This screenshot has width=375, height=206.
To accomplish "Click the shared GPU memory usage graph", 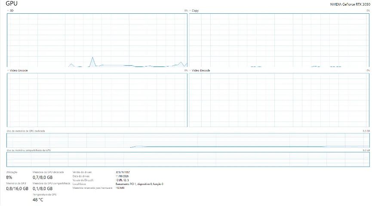I will tap(188, 159).
